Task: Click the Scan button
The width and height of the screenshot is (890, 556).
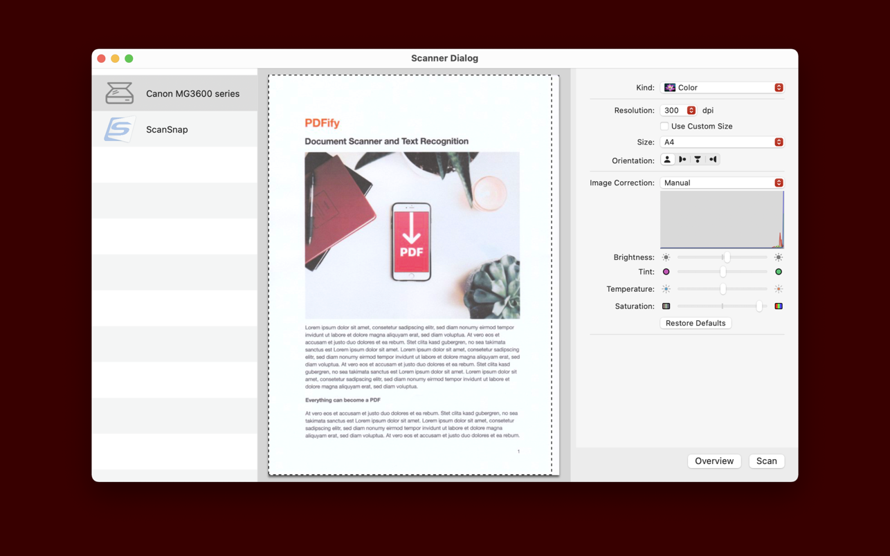Action: coord(766,461)
